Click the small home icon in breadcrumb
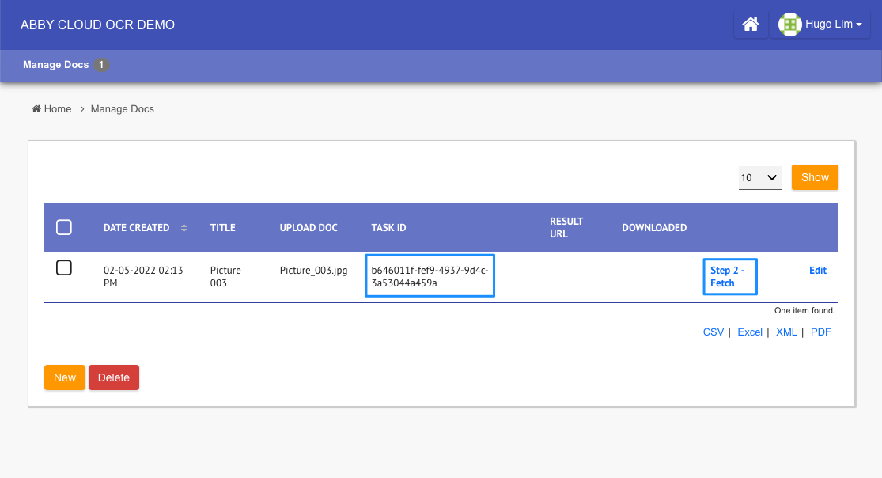This screenshot has width=882, height=478. tap(36, 109)
